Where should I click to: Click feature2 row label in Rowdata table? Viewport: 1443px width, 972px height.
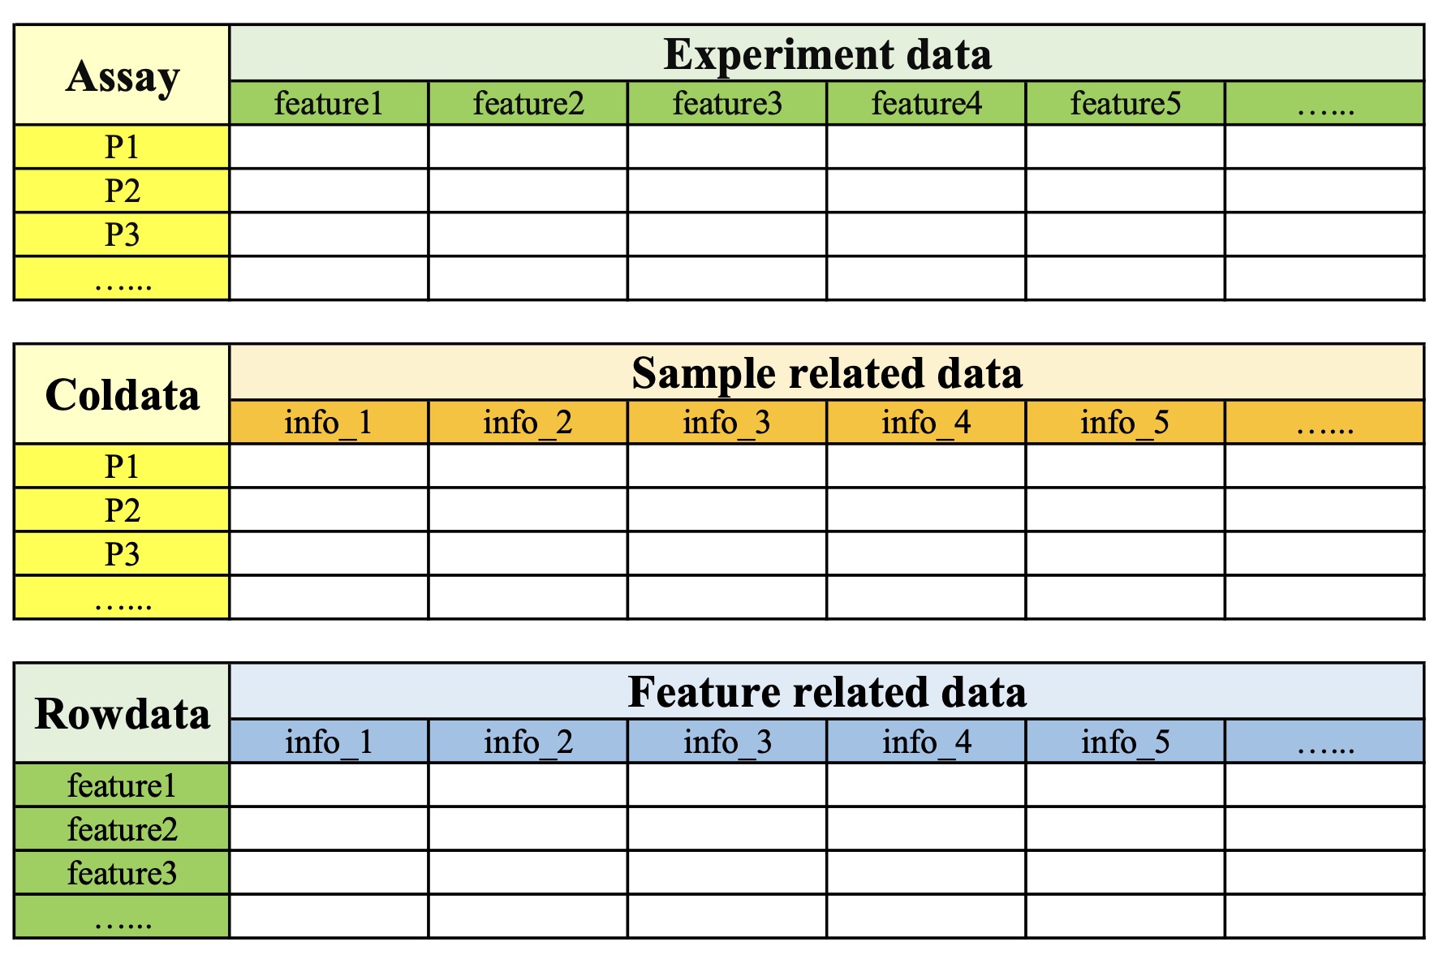122,829
